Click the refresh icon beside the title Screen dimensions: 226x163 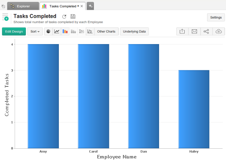[x=64, y=16]
